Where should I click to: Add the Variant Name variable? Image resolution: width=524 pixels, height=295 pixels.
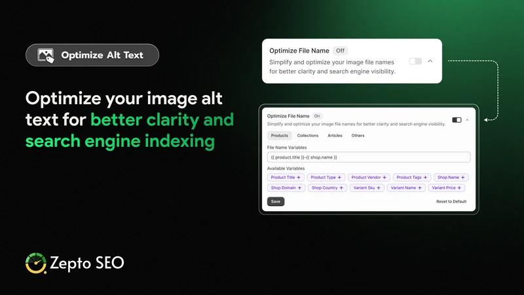coord(406,187)
